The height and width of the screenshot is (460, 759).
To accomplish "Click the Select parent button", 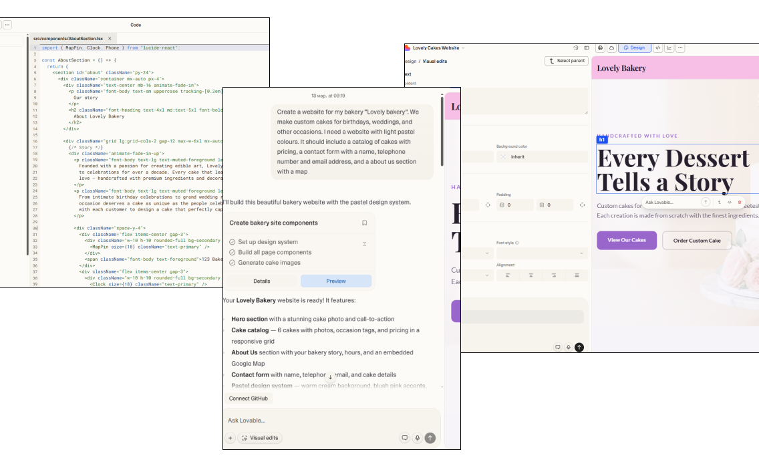I will point(567,61).
